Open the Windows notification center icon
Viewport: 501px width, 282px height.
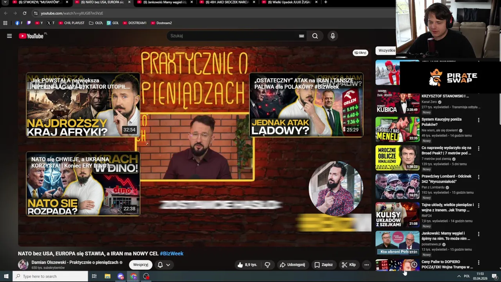[494, 277]
